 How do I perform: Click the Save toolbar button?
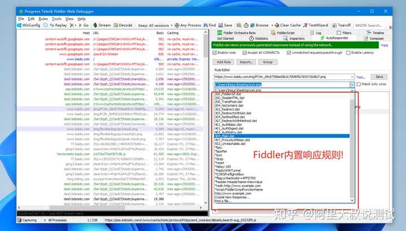click(x=225, y=25)
